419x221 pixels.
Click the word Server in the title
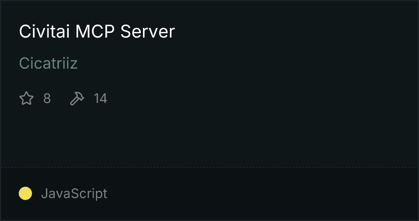[148, 31]
